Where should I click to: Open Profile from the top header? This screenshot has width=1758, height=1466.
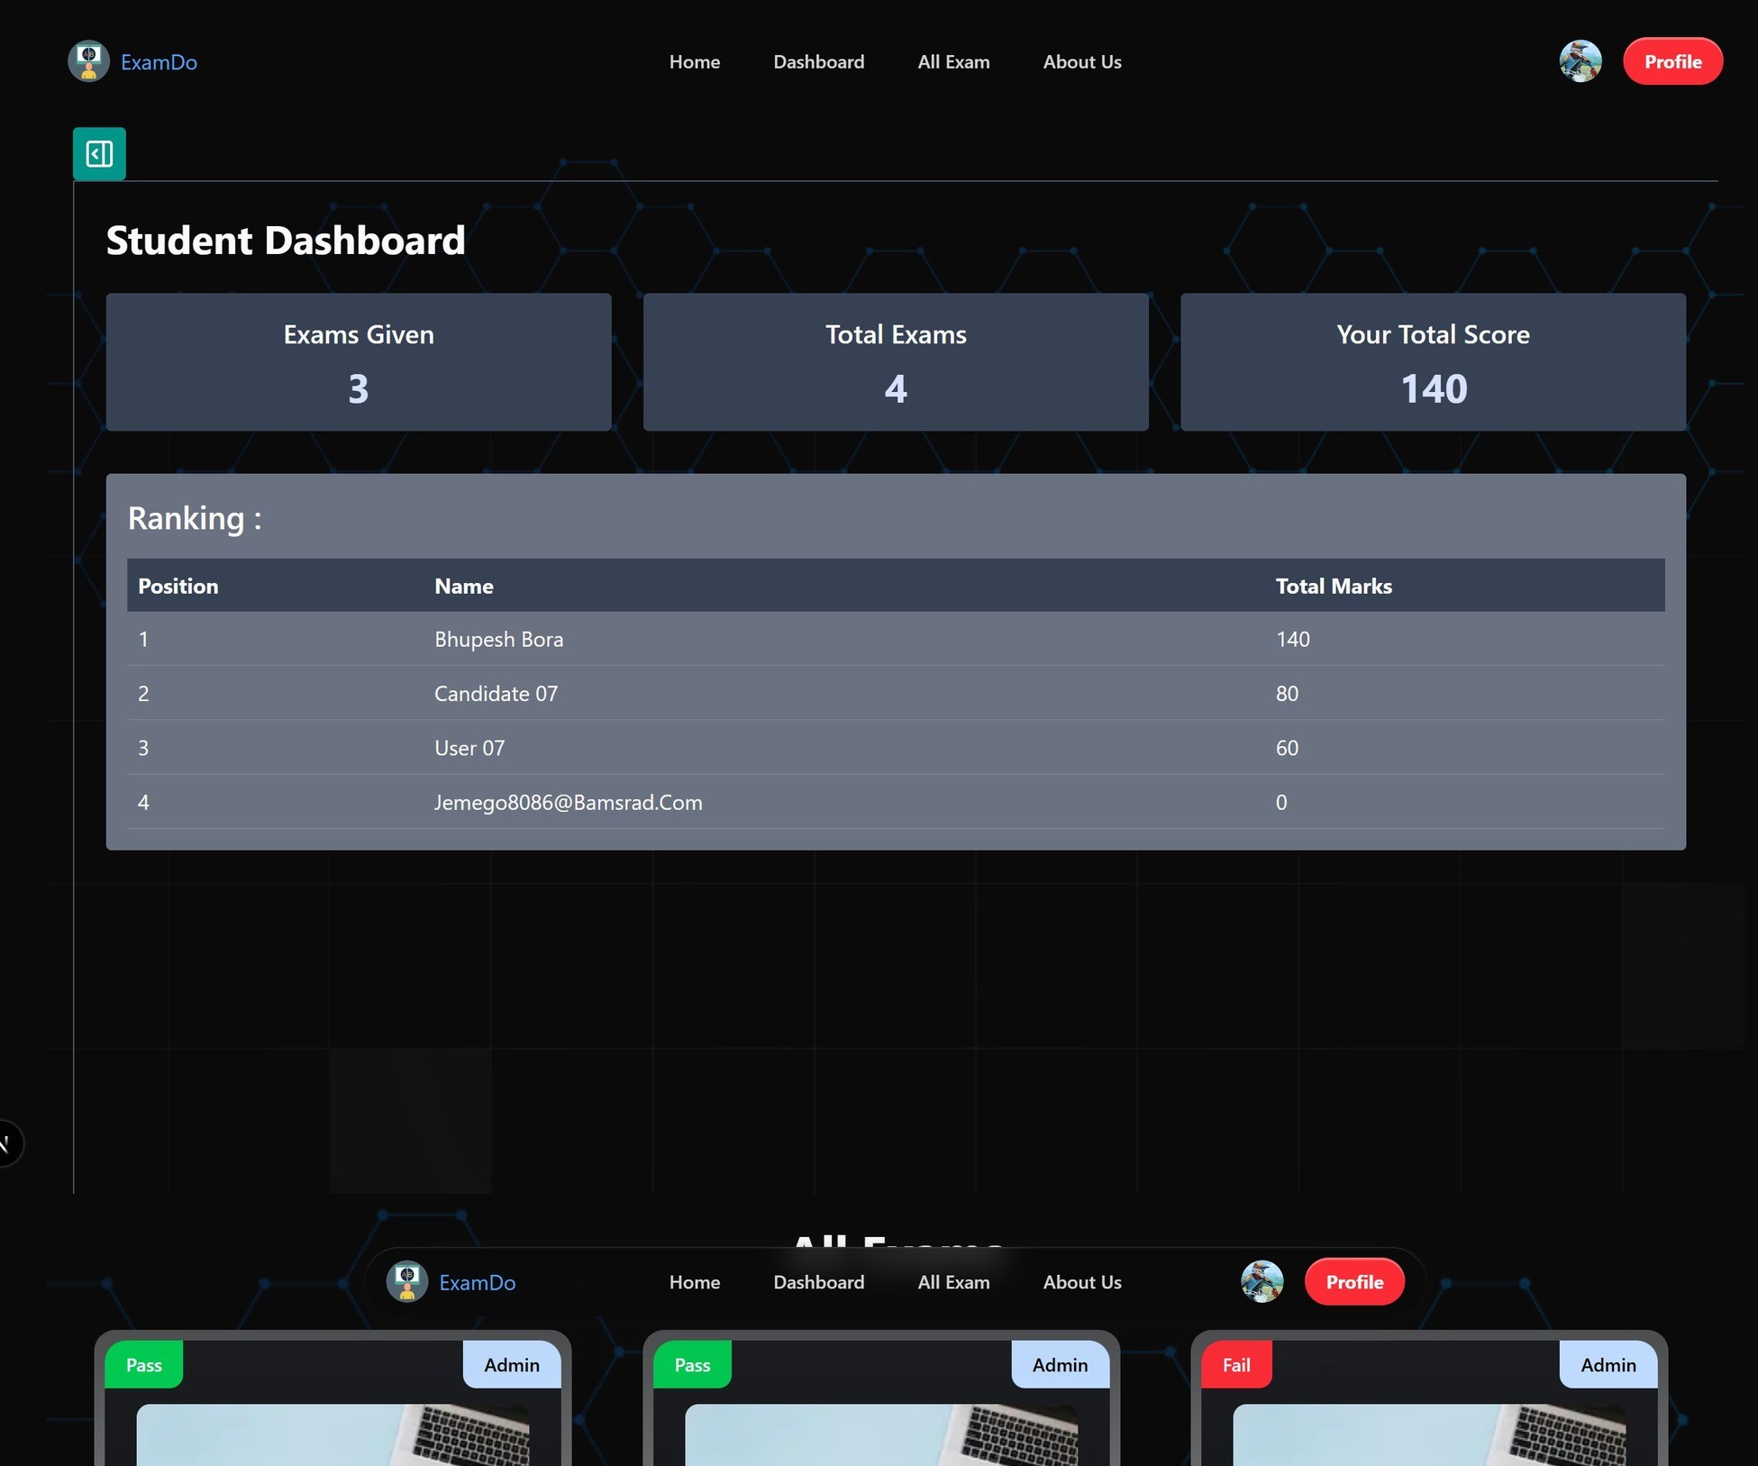coord(1672,61)
